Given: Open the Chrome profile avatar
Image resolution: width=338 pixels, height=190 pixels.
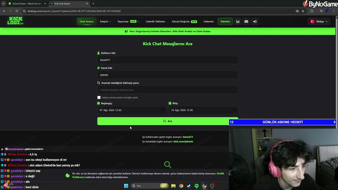Looking at the screenshot, I should 328,11.
